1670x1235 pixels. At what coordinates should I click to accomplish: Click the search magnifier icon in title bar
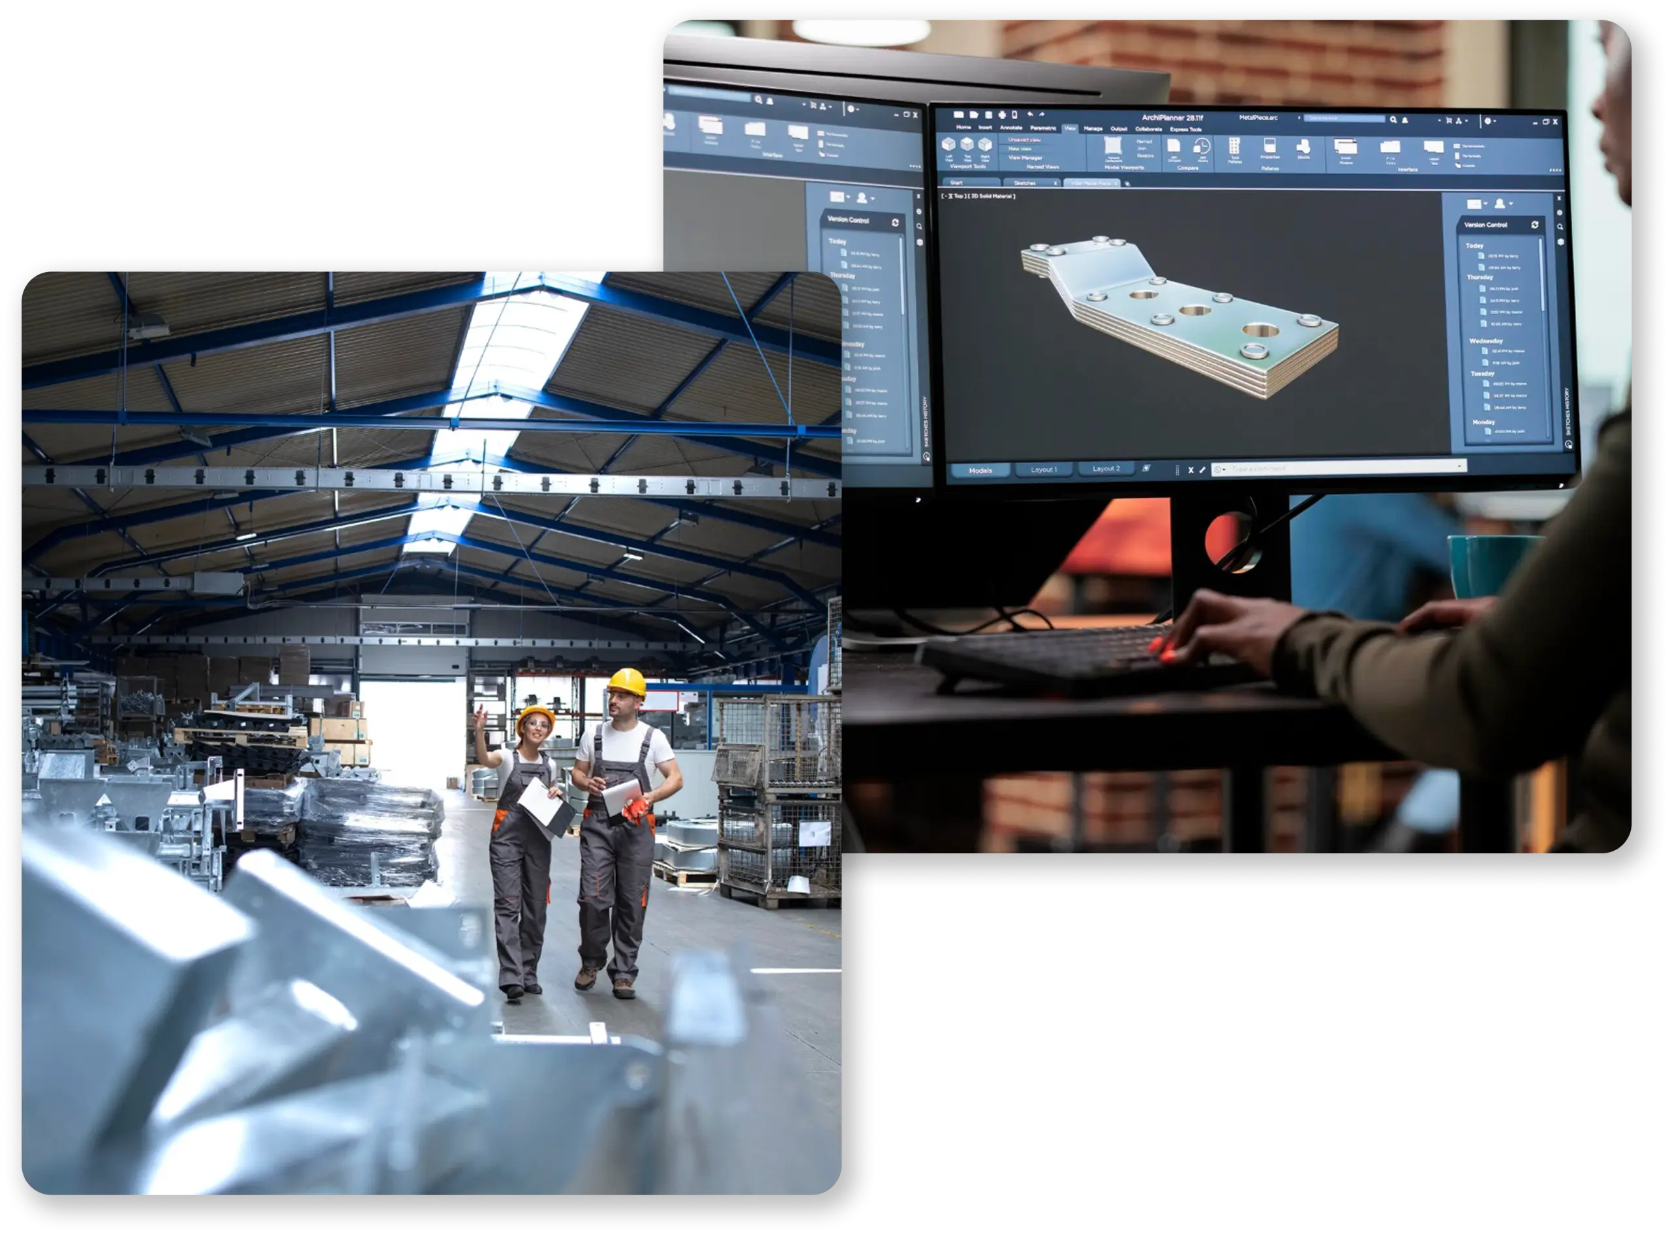click(1393, 118)
